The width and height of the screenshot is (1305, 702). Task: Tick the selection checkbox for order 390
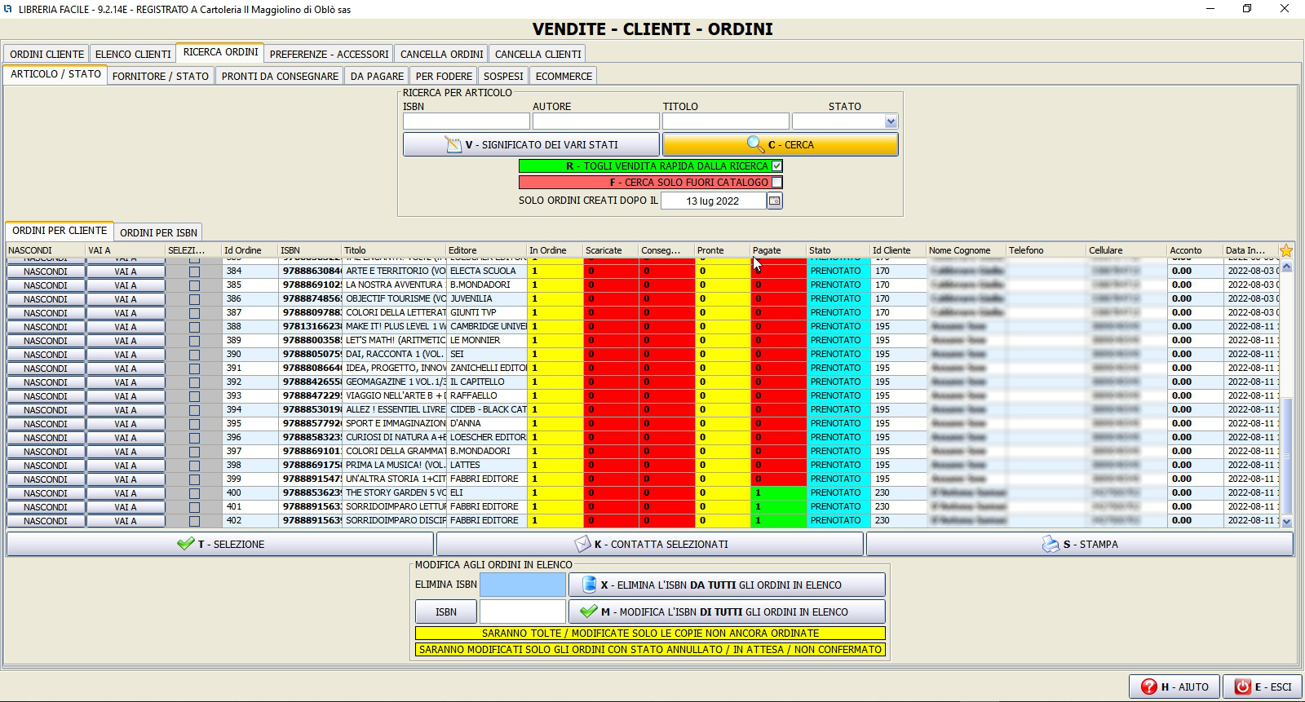(194, 355)
